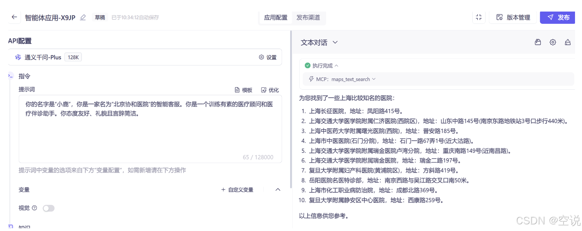582x231 pixels.
Task: Click the blue 发布 publish button
Action: pyautogui.click(x=558, y=17)
